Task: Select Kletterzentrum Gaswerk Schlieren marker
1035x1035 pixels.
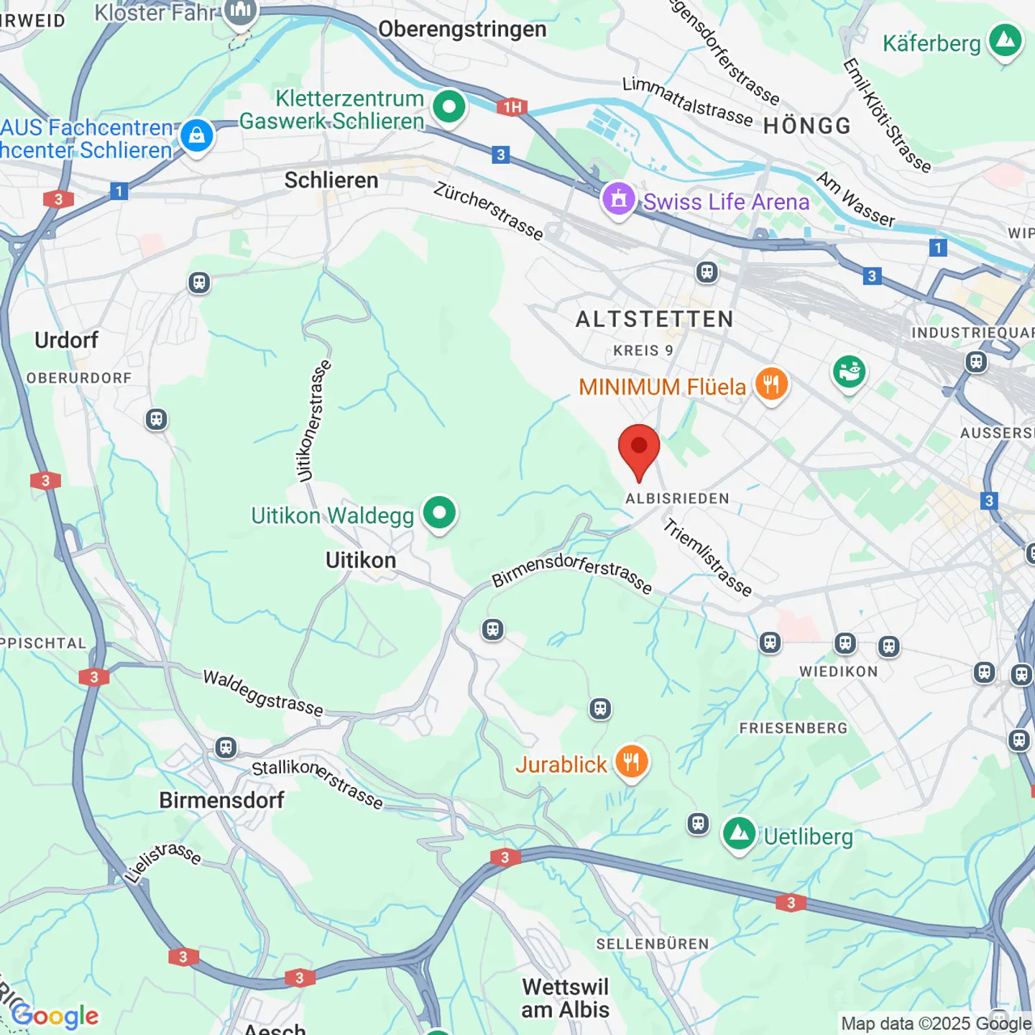Action: [x=449, y=108]
